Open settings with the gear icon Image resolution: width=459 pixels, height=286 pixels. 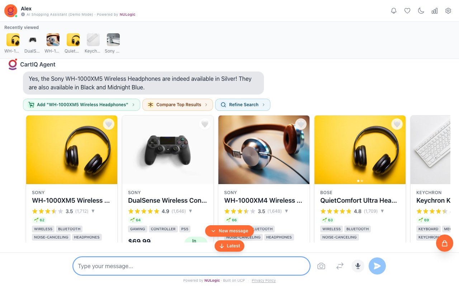coord(448,11)
